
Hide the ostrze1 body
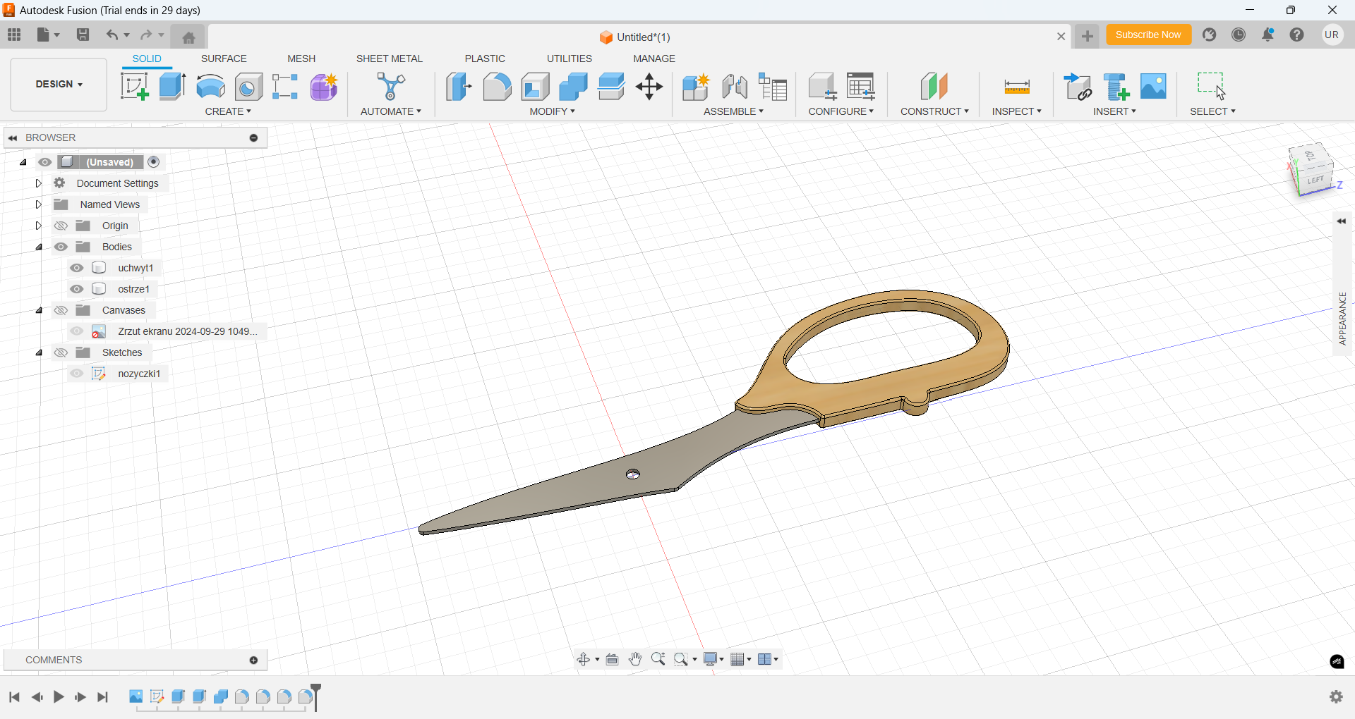pyautogui.click(x=77, y=289)
